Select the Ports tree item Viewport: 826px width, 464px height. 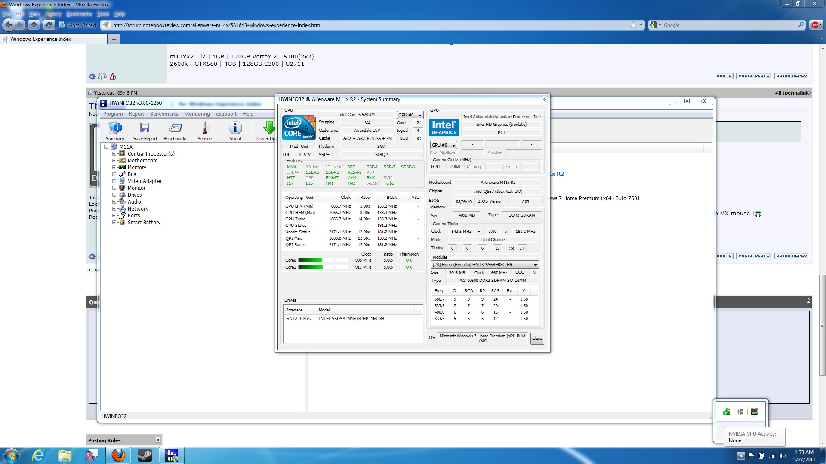pos(133,216)
